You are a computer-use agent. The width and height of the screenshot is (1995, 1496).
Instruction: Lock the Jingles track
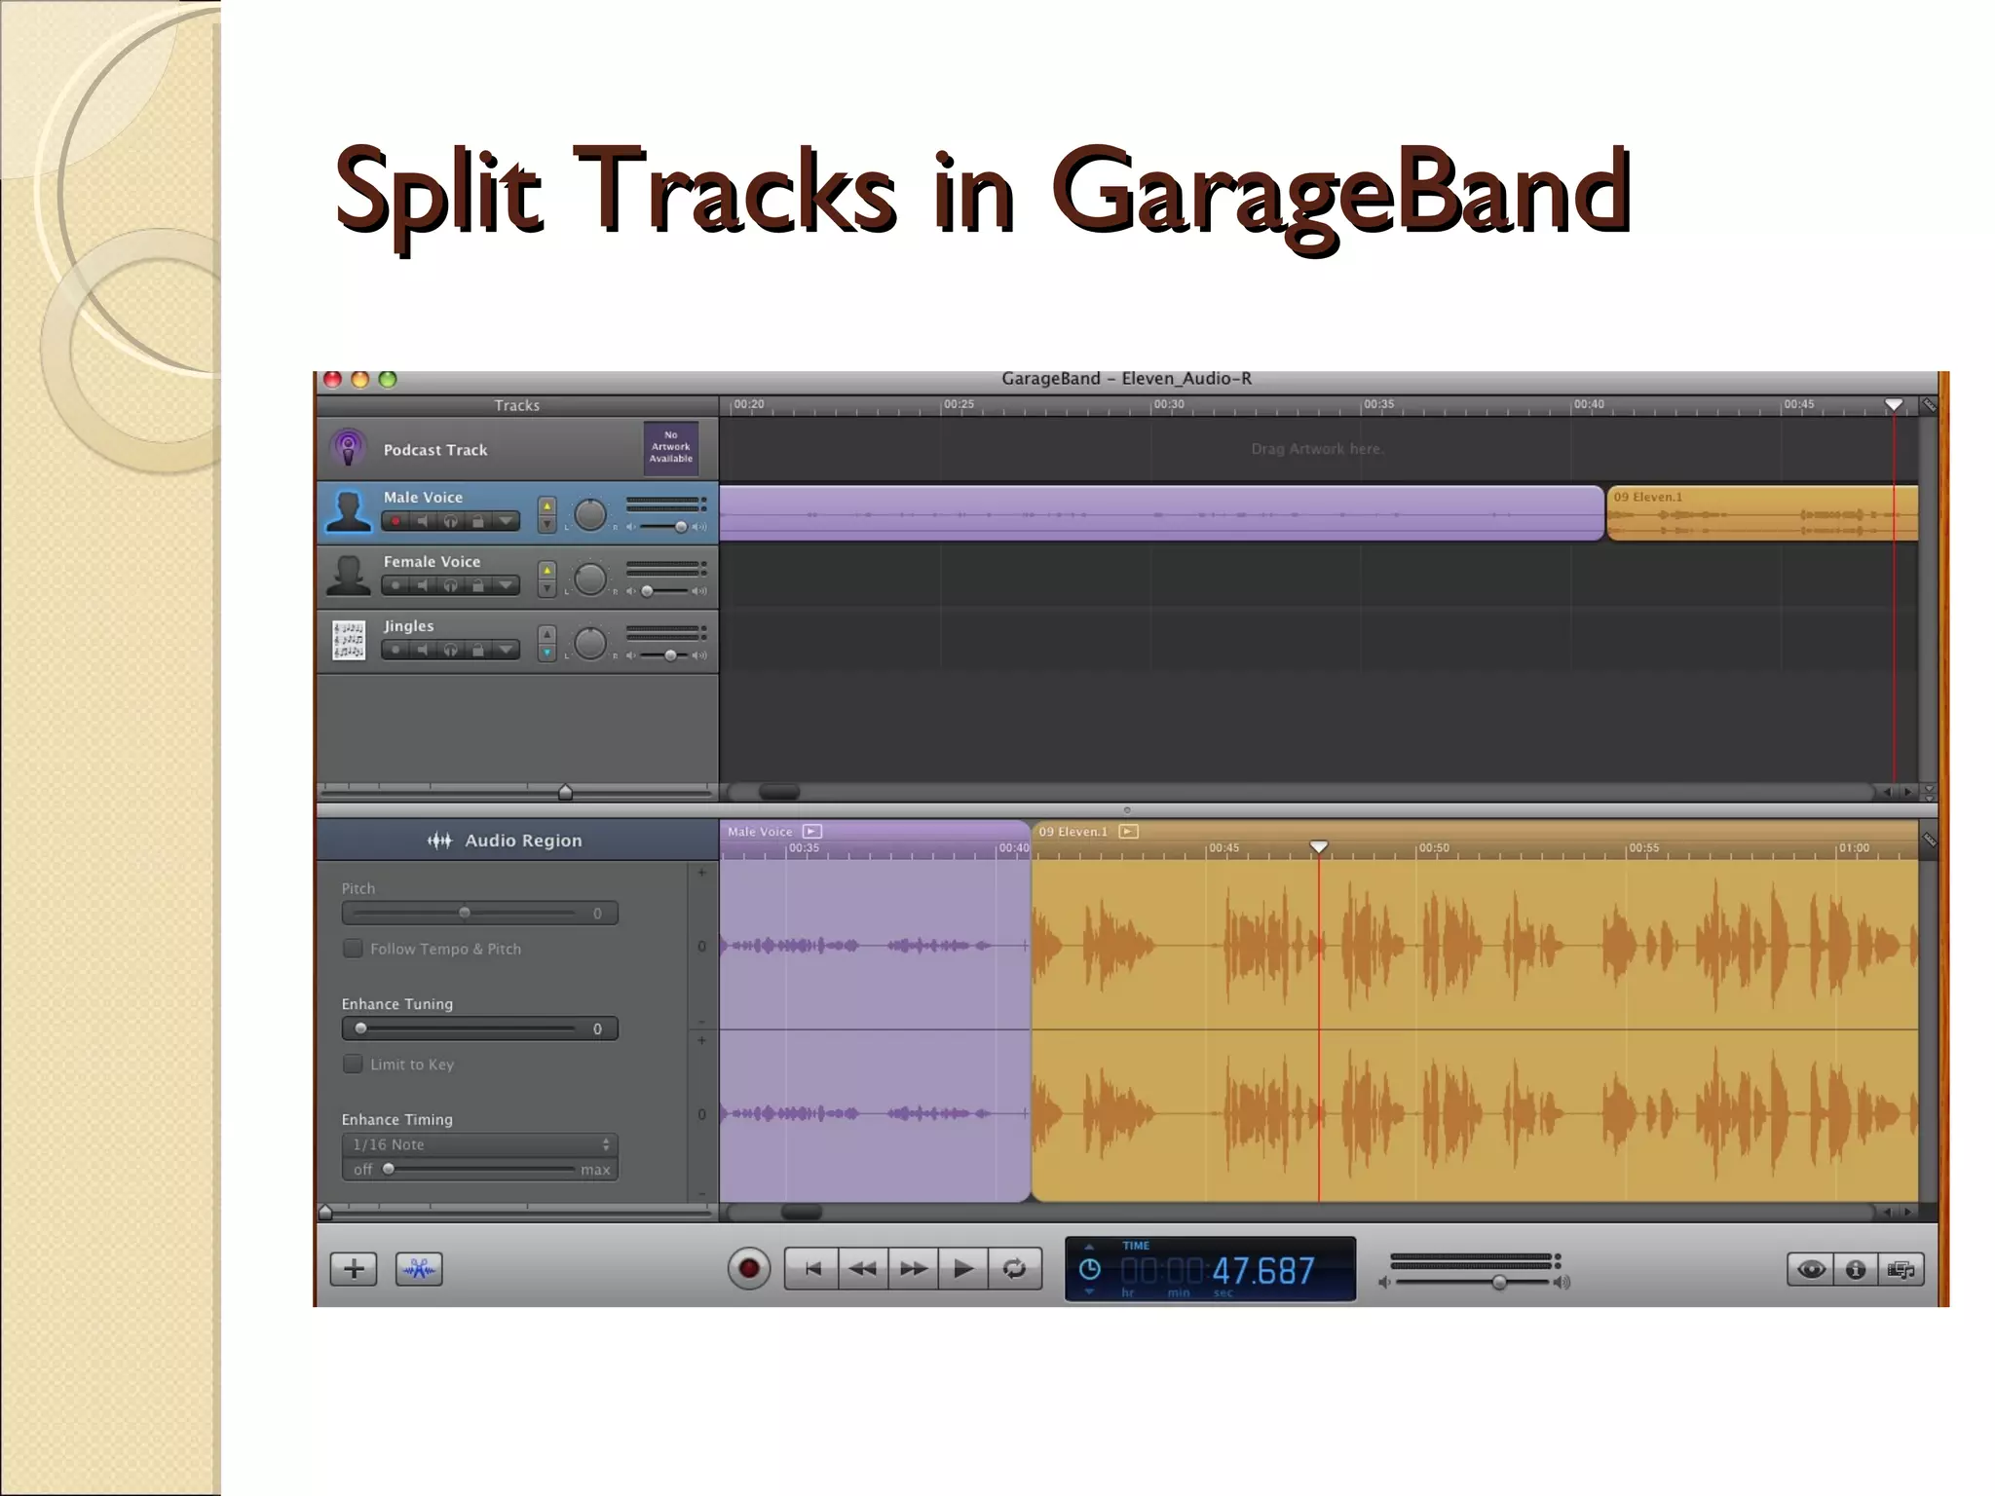point(477,651)
